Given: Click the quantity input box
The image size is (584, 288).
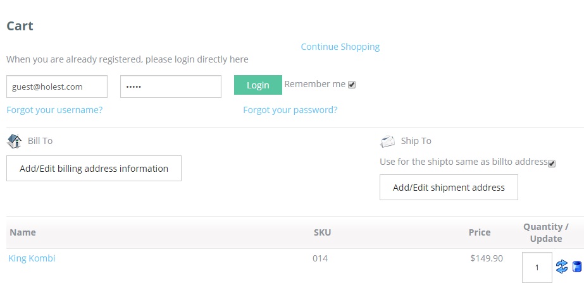Looking at the screenshot, I should [x=537, y=267].
